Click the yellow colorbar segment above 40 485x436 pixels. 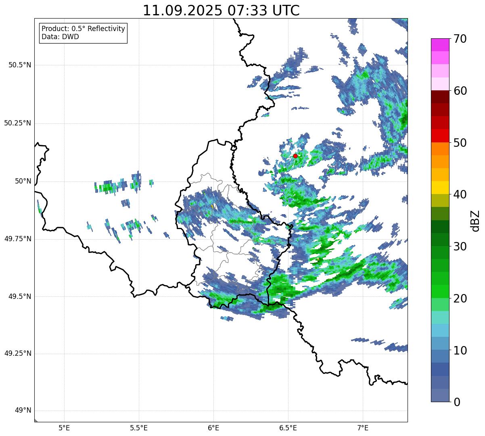440,188
